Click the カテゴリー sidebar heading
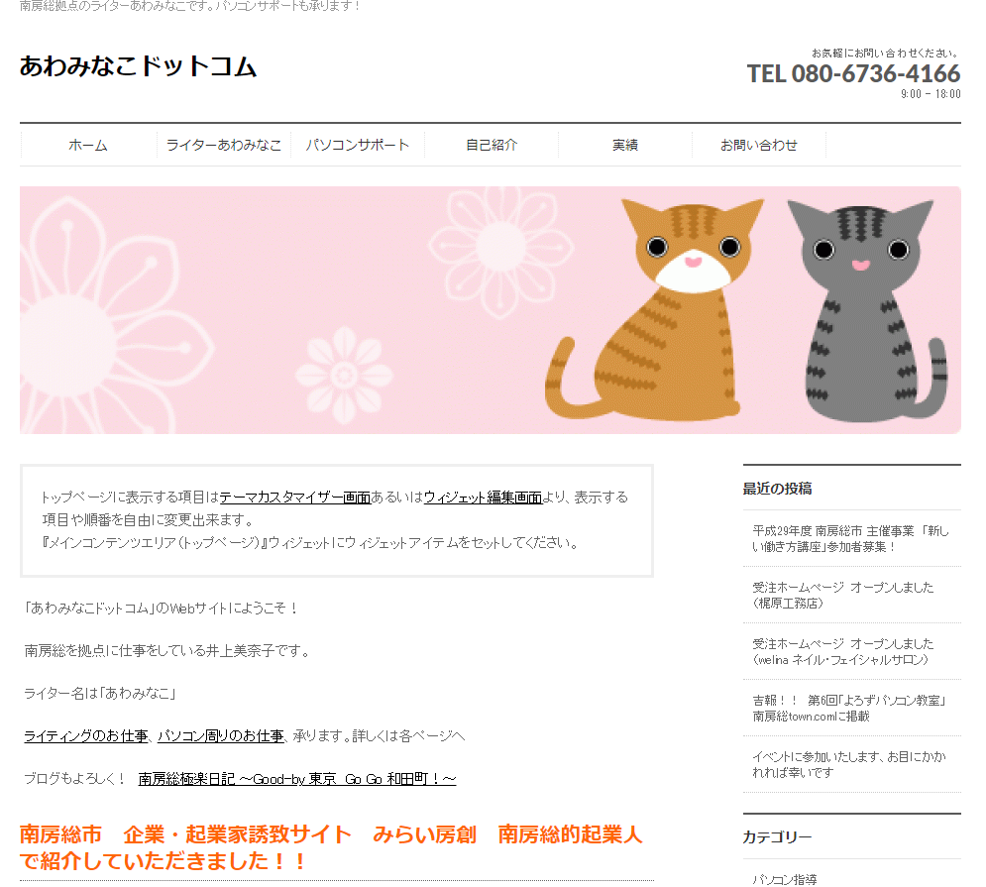 click(777, 837)
